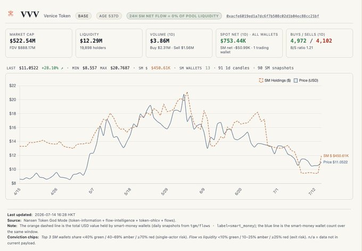Toggle Price (USD) legend series
The height and width of the screenshot is (251, 362).
click(x=306, y=80)
